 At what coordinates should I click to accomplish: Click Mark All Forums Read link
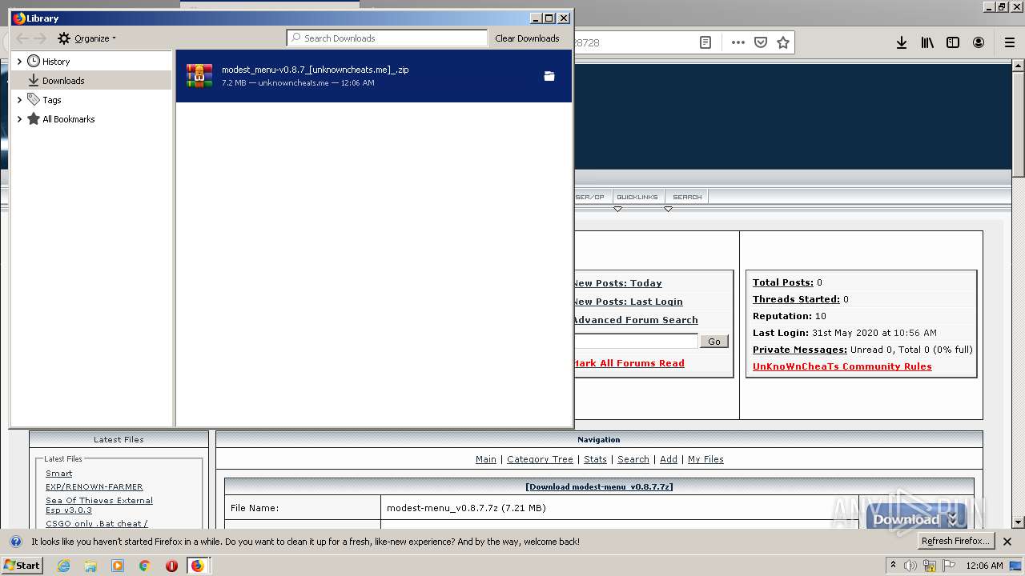click(x=629, y=363)
